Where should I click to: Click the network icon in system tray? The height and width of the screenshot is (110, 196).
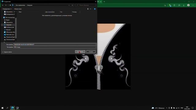(x=176, y=108)
